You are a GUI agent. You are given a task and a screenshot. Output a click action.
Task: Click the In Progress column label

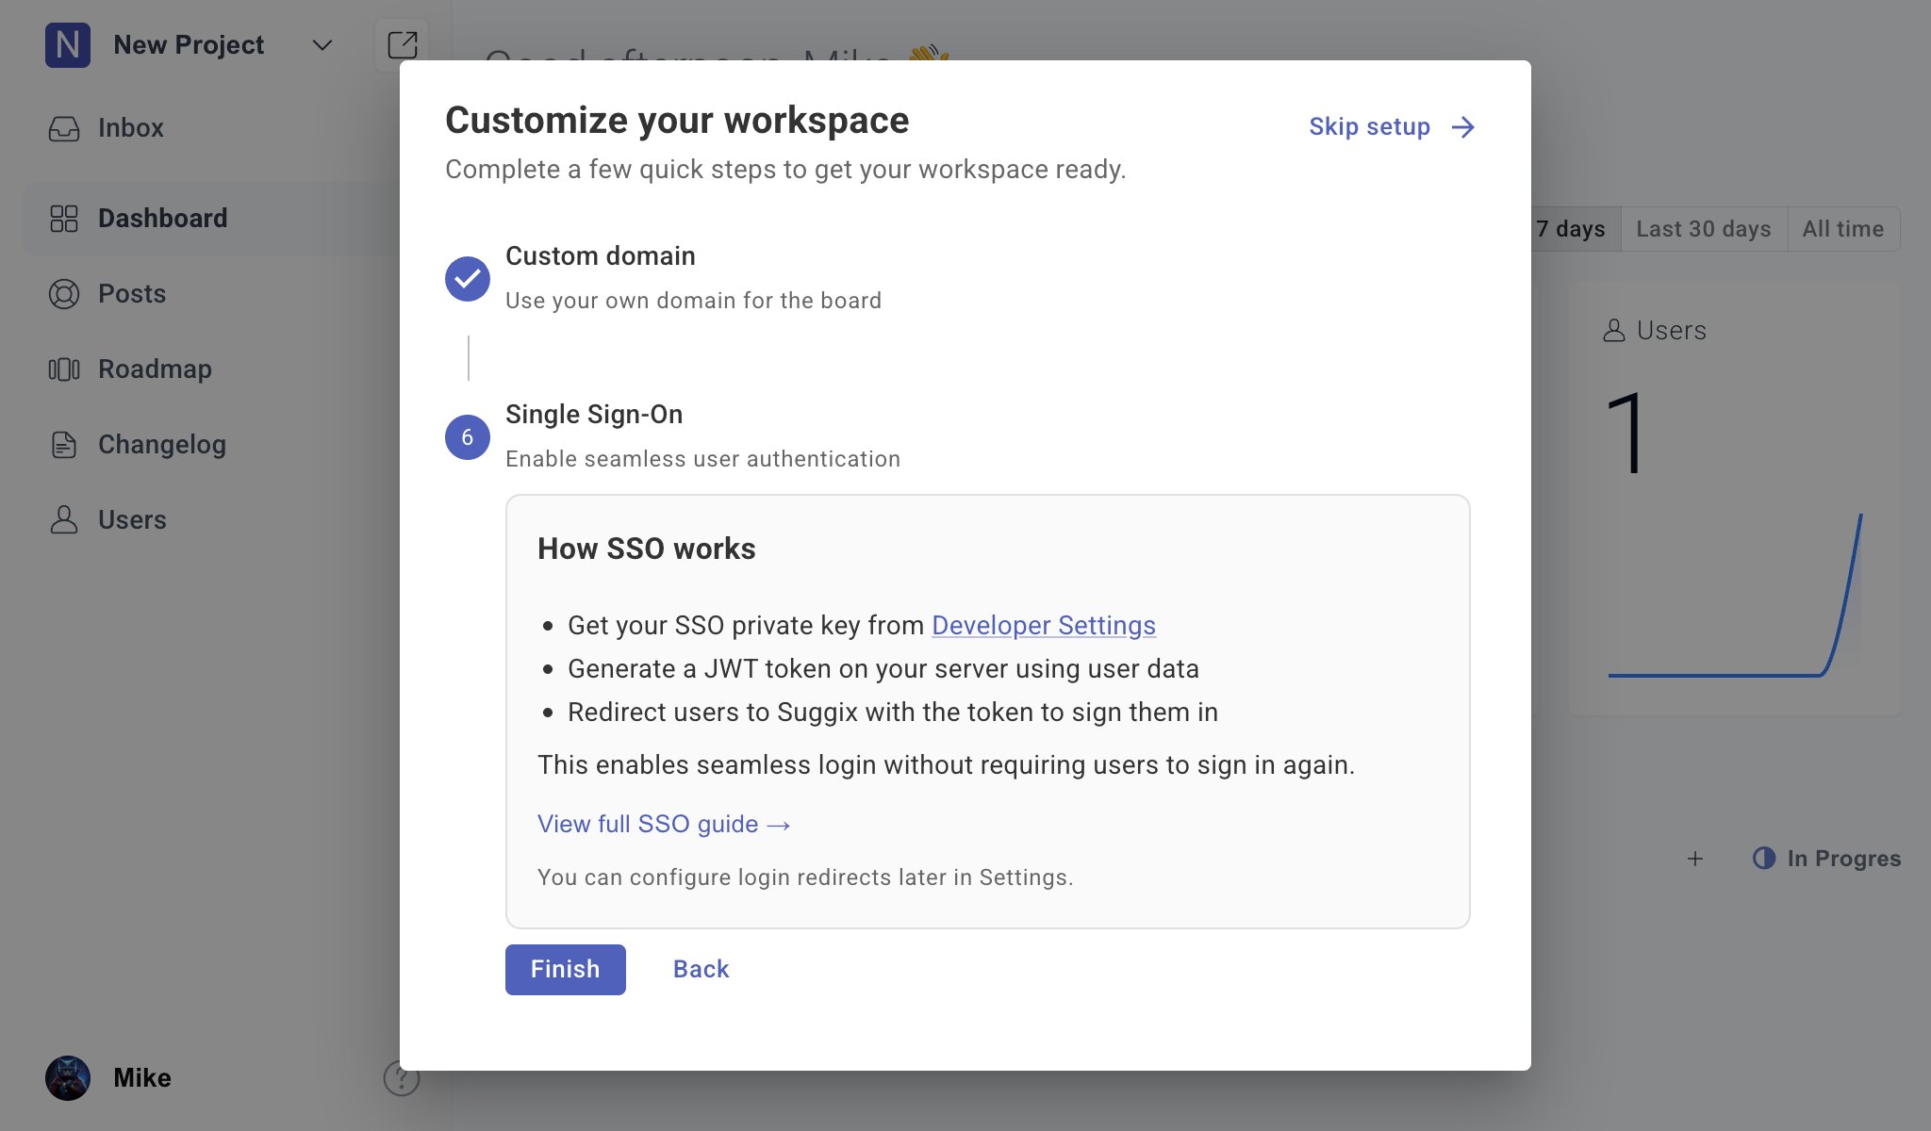pos(1844,859)
